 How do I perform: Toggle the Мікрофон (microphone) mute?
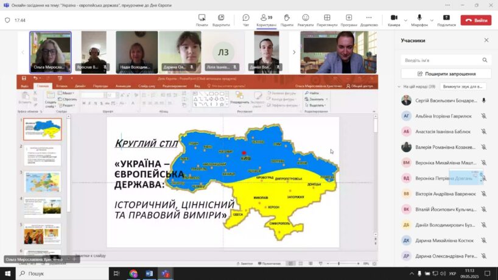point(419,19)
